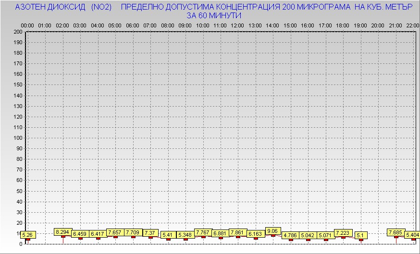Click the 12:00 time axis label
Image resolution: width=420 pixels, height=254 pixels.
237,26
